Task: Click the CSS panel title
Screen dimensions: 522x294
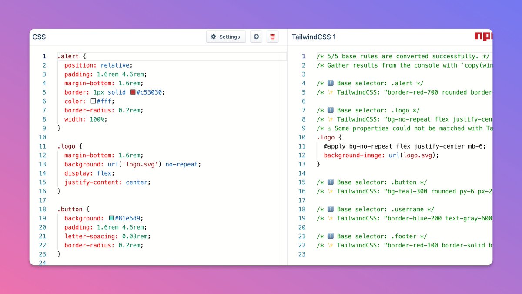Action: 39,37
